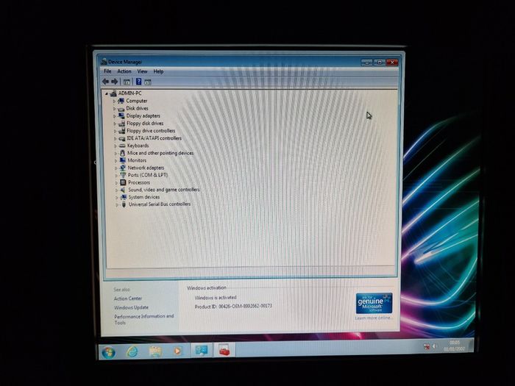Screen dimensions: 515x386
Task: Click the IDE ATA/ATAPI controllers icon
Action: 122,138
